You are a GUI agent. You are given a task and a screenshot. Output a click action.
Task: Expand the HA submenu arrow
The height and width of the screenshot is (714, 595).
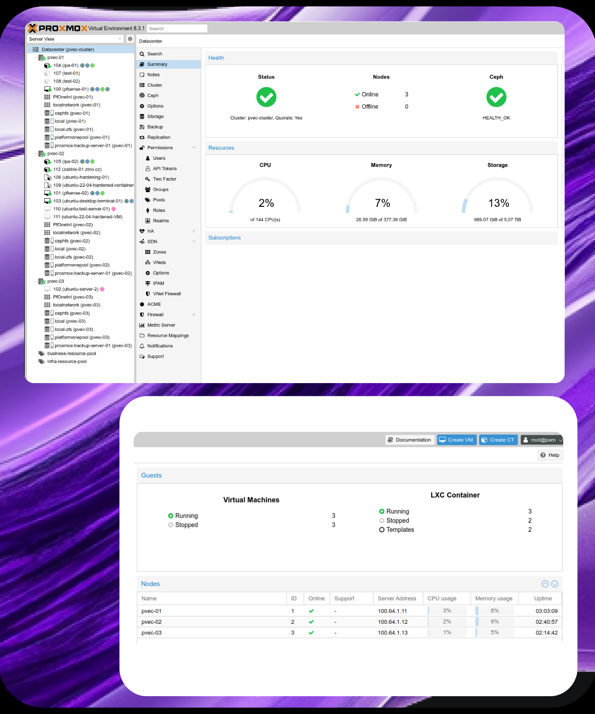click(194, 231)
